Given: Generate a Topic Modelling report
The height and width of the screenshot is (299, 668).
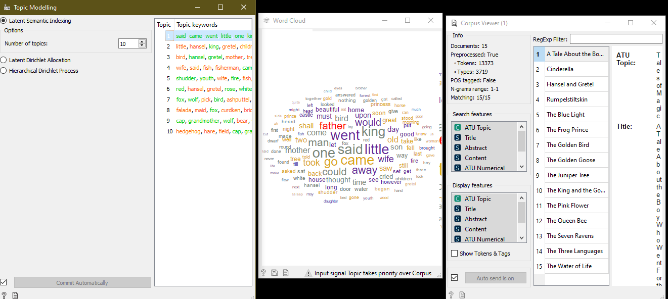Looking at the screenshot, I should pos(15,294).
